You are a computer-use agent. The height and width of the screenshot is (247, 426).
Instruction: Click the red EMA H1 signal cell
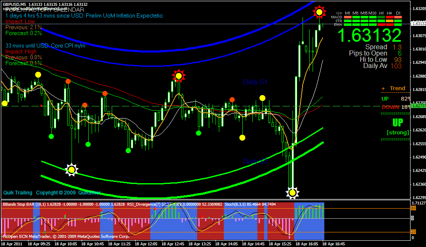382,25
